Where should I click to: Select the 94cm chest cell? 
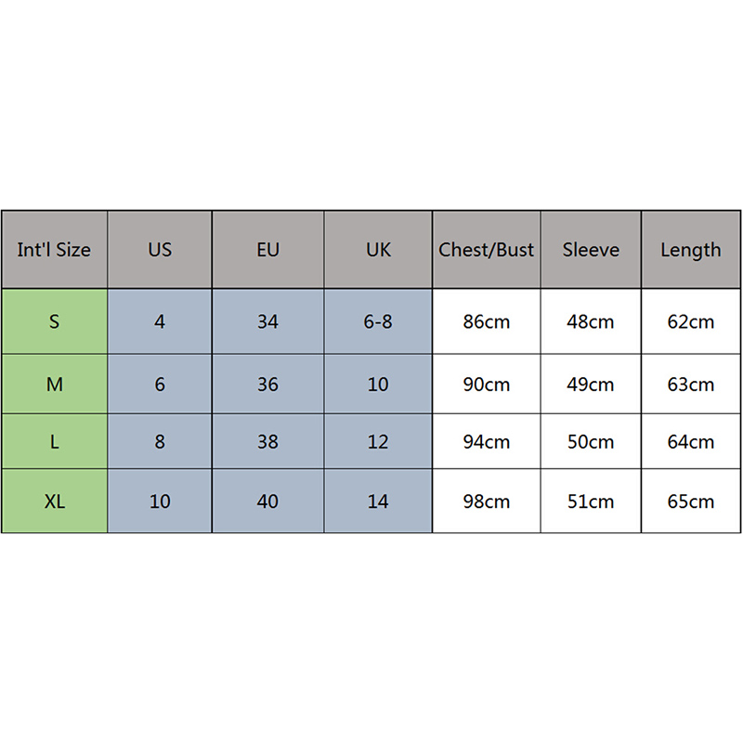pyautogui.click(x=487, y=442)
